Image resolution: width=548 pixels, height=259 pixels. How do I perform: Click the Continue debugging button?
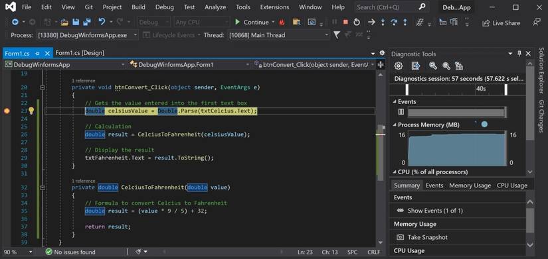252,23
